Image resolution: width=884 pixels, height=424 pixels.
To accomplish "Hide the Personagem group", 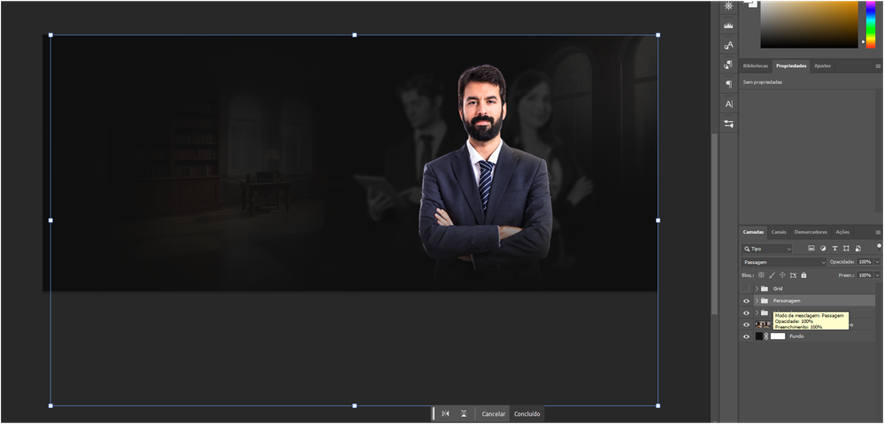I will [746, 301].
